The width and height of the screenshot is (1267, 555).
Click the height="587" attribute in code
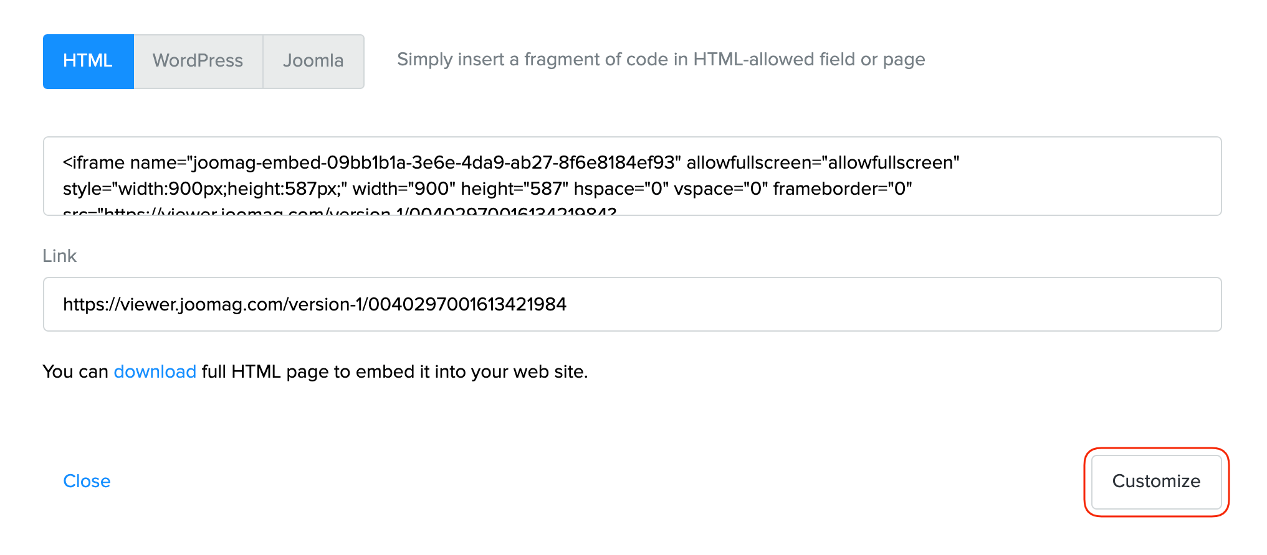coord(514,189)
